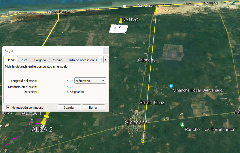Close the Regla dialog
The height and width of the screenshot is (153, 240).
tap(106, 51)
